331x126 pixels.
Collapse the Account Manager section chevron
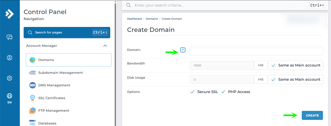[105, 46]
